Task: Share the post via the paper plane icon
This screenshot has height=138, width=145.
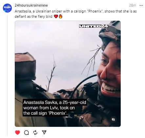Action: click(x=44, y=132)
